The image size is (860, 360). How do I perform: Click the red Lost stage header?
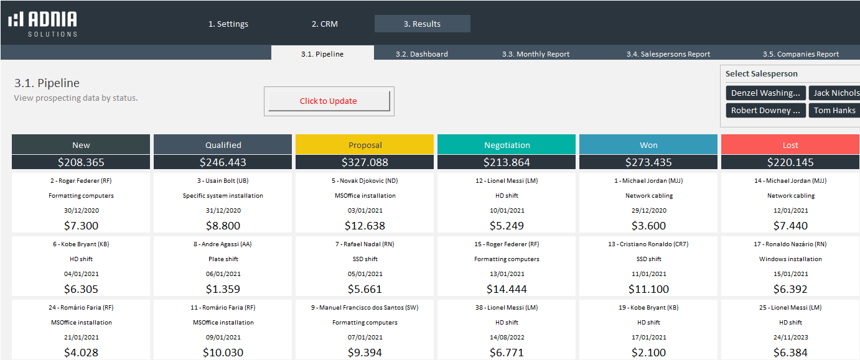pyautogui.click(x=790, y=145)
